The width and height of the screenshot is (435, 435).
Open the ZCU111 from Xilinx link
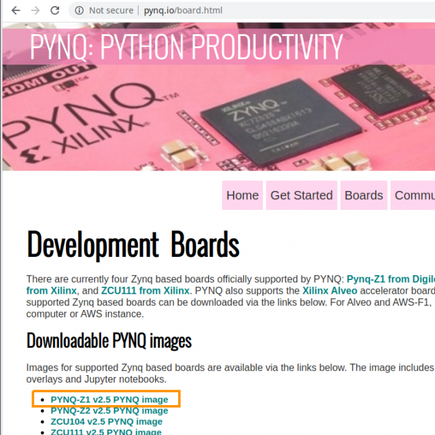coord(145,291)
